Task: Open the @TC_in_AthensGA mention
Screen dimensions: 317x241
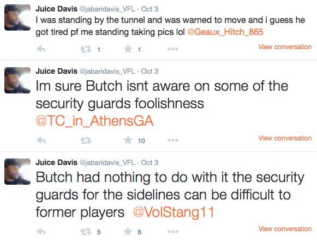Action: pyautogui.click(x=94, y=121)
